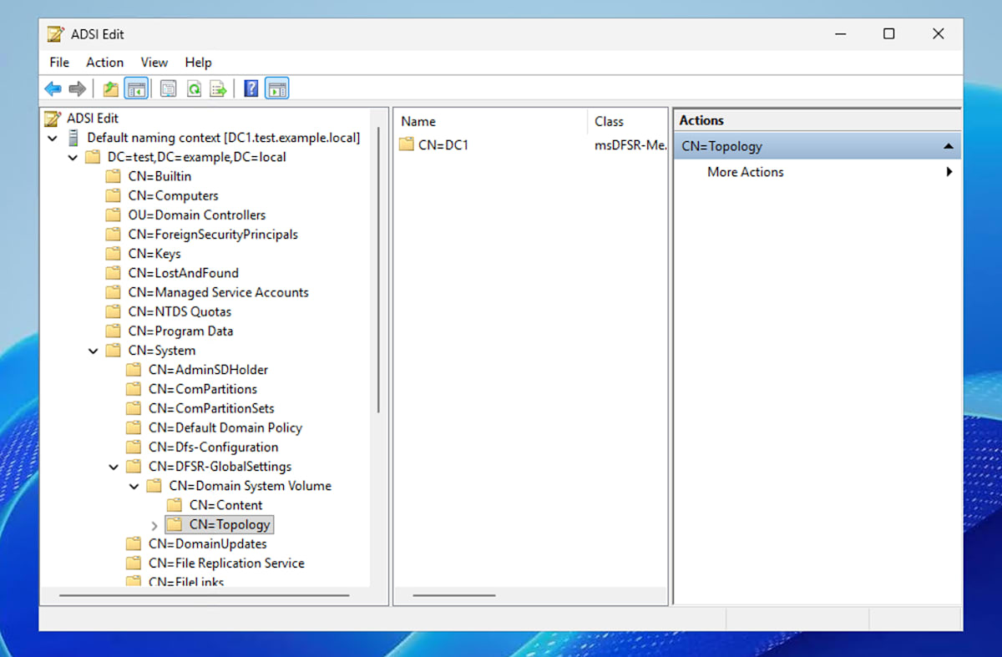Click the tree pane horizontal scrollbar
The width and height of the screenshot is (1002, 657).
click(205, 595)
